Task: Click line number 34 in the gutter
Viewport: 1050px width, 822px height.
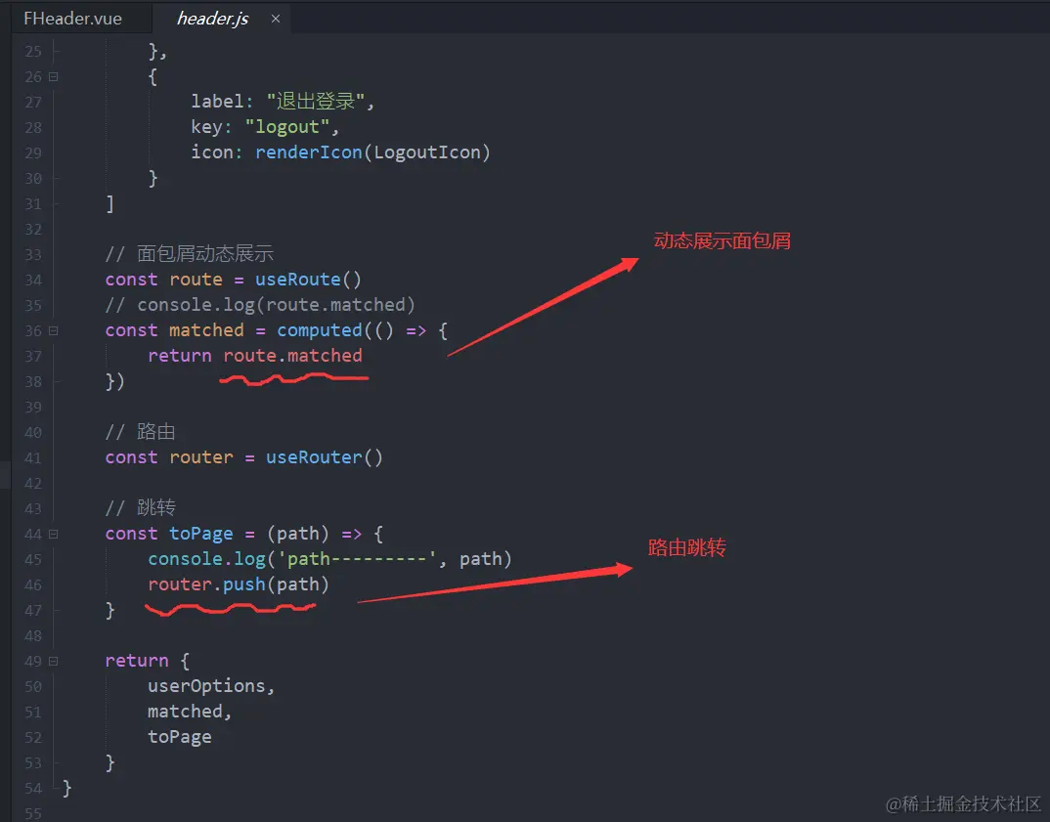Action: pyautogui.click(x=33, y=280)
